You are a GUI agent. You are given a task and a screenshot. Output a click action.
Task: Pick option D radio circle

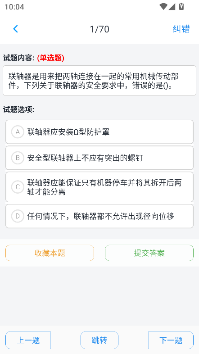[x=18, y=216]
